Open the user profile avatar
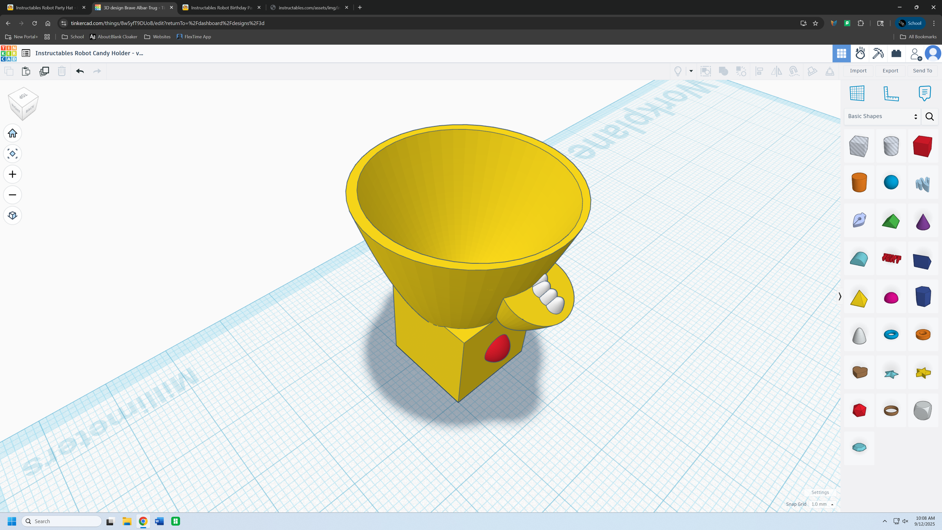This screenshot has width=942, height=530. 933,53
